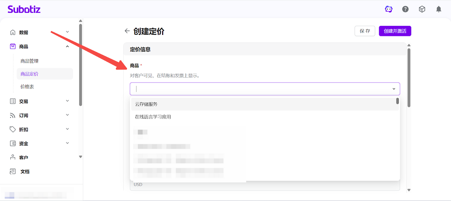Expand the 订阅 sidebar menu
Image resolution: width=451 pixels, height=201 pixels.
click(x=39, y=115)
